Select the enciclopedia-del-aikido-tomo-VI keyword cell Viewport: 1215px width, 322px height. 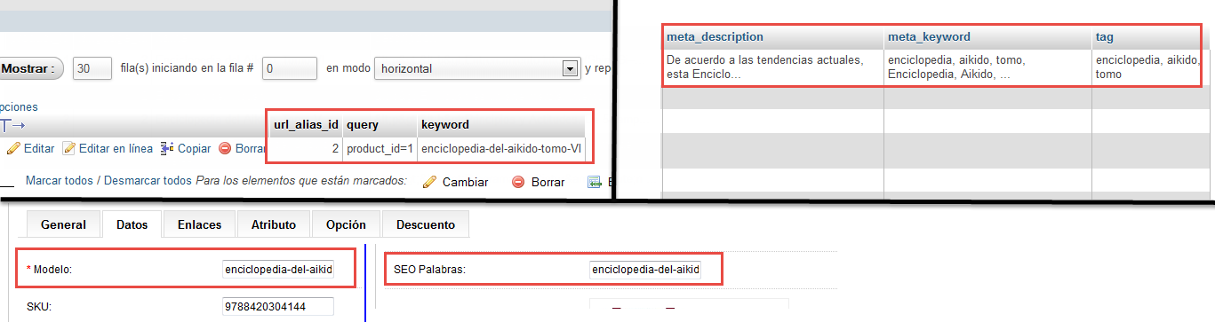[501, 148]
